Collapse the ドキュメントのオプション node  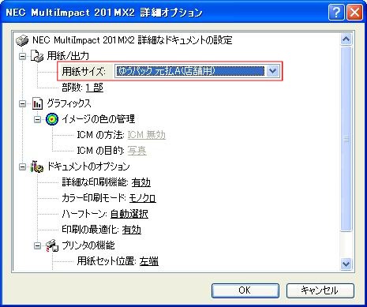click(23, 167)
